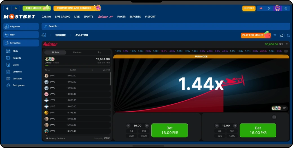Select 1,600 quick bet in right panel
The image size is (293, 148).
[x=232, y=136]
